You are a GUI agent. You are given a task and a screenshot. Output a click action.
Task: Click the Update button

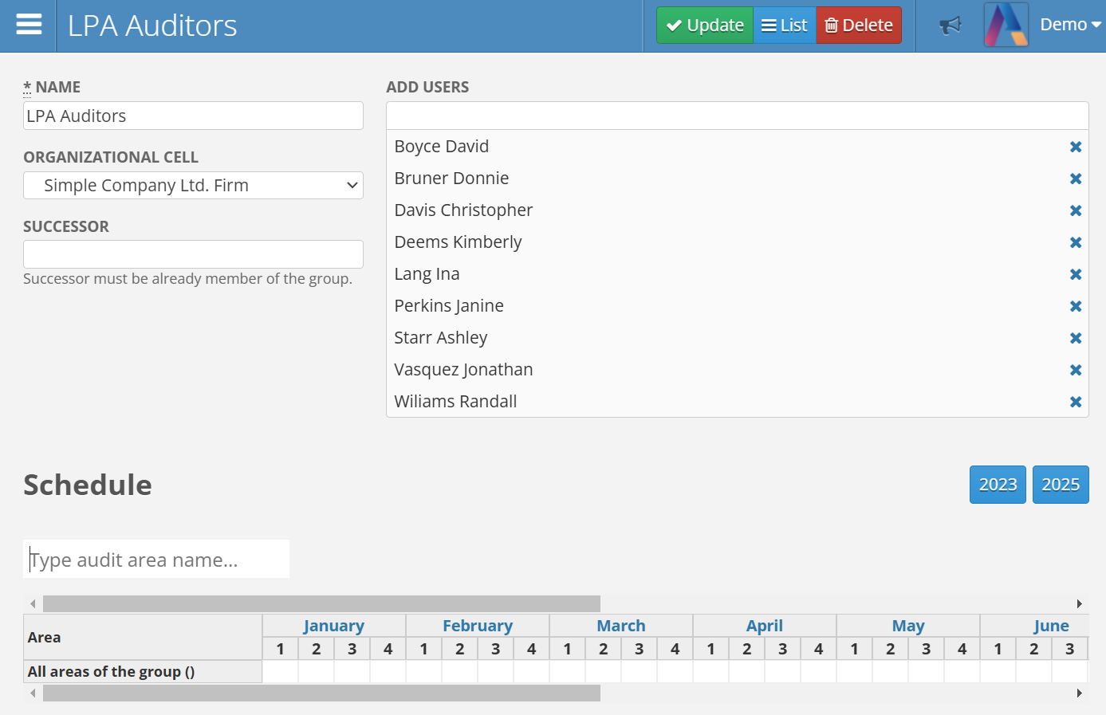(705, 26)
